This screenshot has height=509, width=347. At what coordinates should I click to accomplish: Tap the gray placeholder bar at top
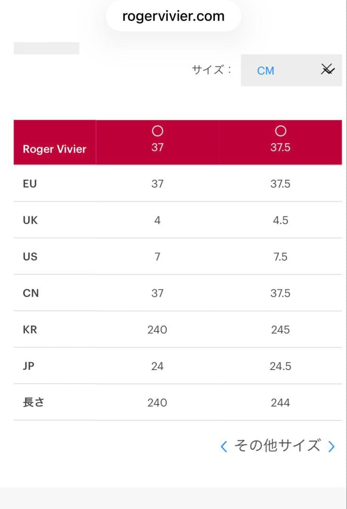click(46, 48)
